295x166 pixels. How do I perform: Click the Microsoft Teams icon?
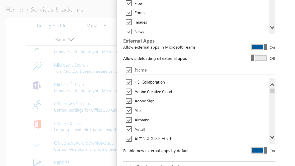point(37,86)
